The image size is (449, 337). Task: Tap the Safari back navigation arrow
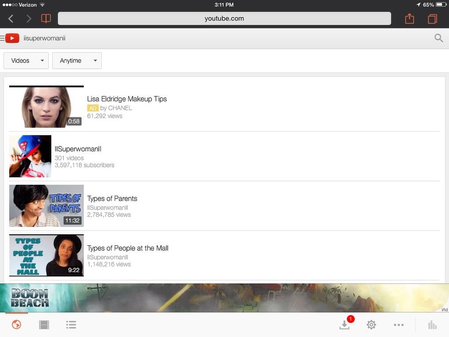click(10, 18)
